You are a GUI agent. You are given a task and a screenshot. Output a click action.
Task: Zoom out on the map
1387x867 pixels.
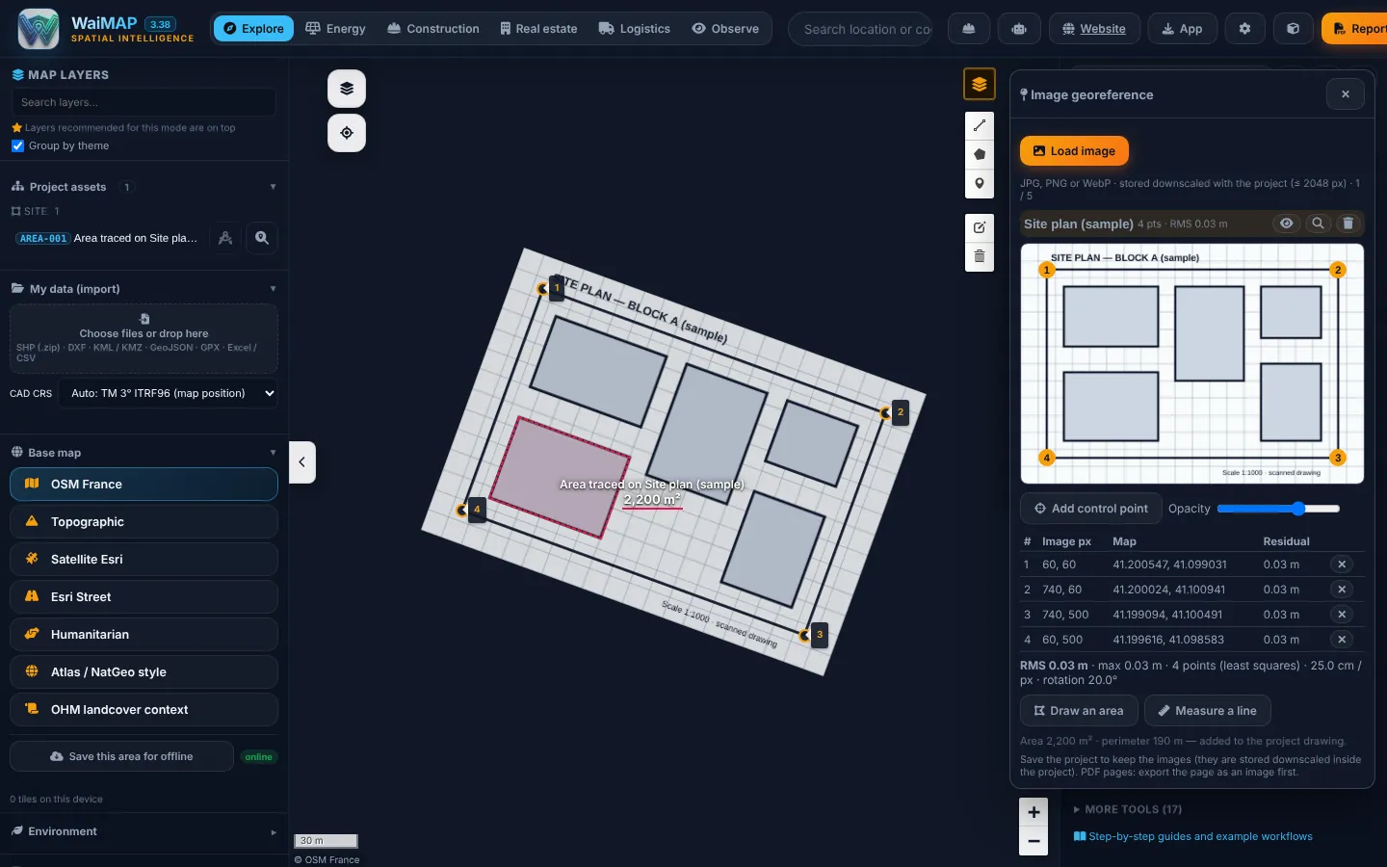tap(1034, 841)
